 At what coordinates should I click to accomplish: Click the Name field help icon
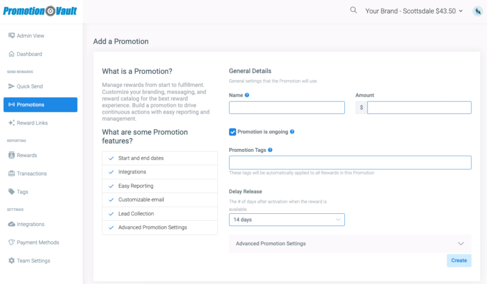coord(247,95)
